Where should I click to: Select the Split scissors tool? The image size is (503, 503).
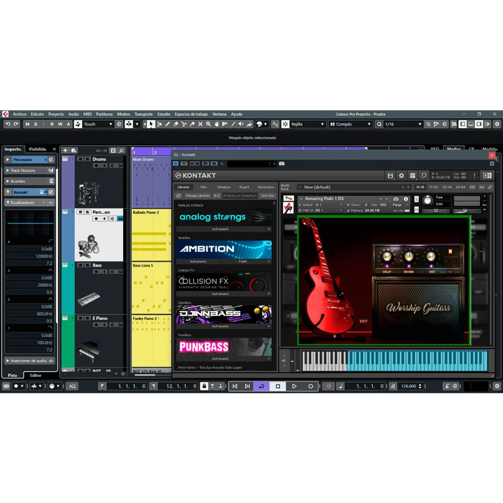184,124
